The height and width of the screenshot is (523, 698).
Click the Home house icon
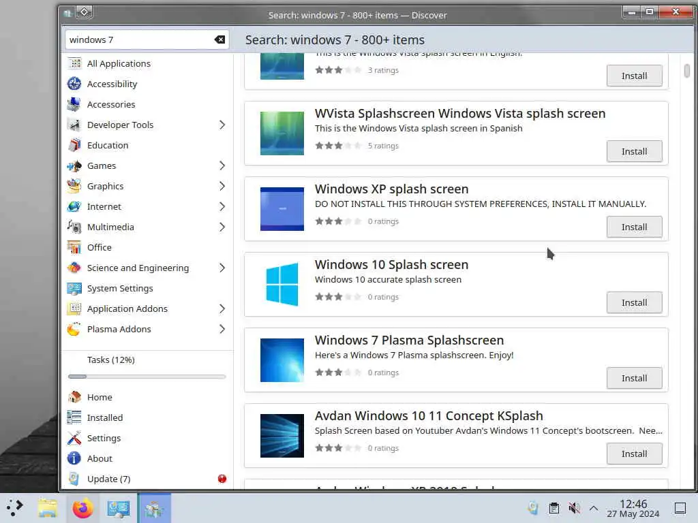74,397
